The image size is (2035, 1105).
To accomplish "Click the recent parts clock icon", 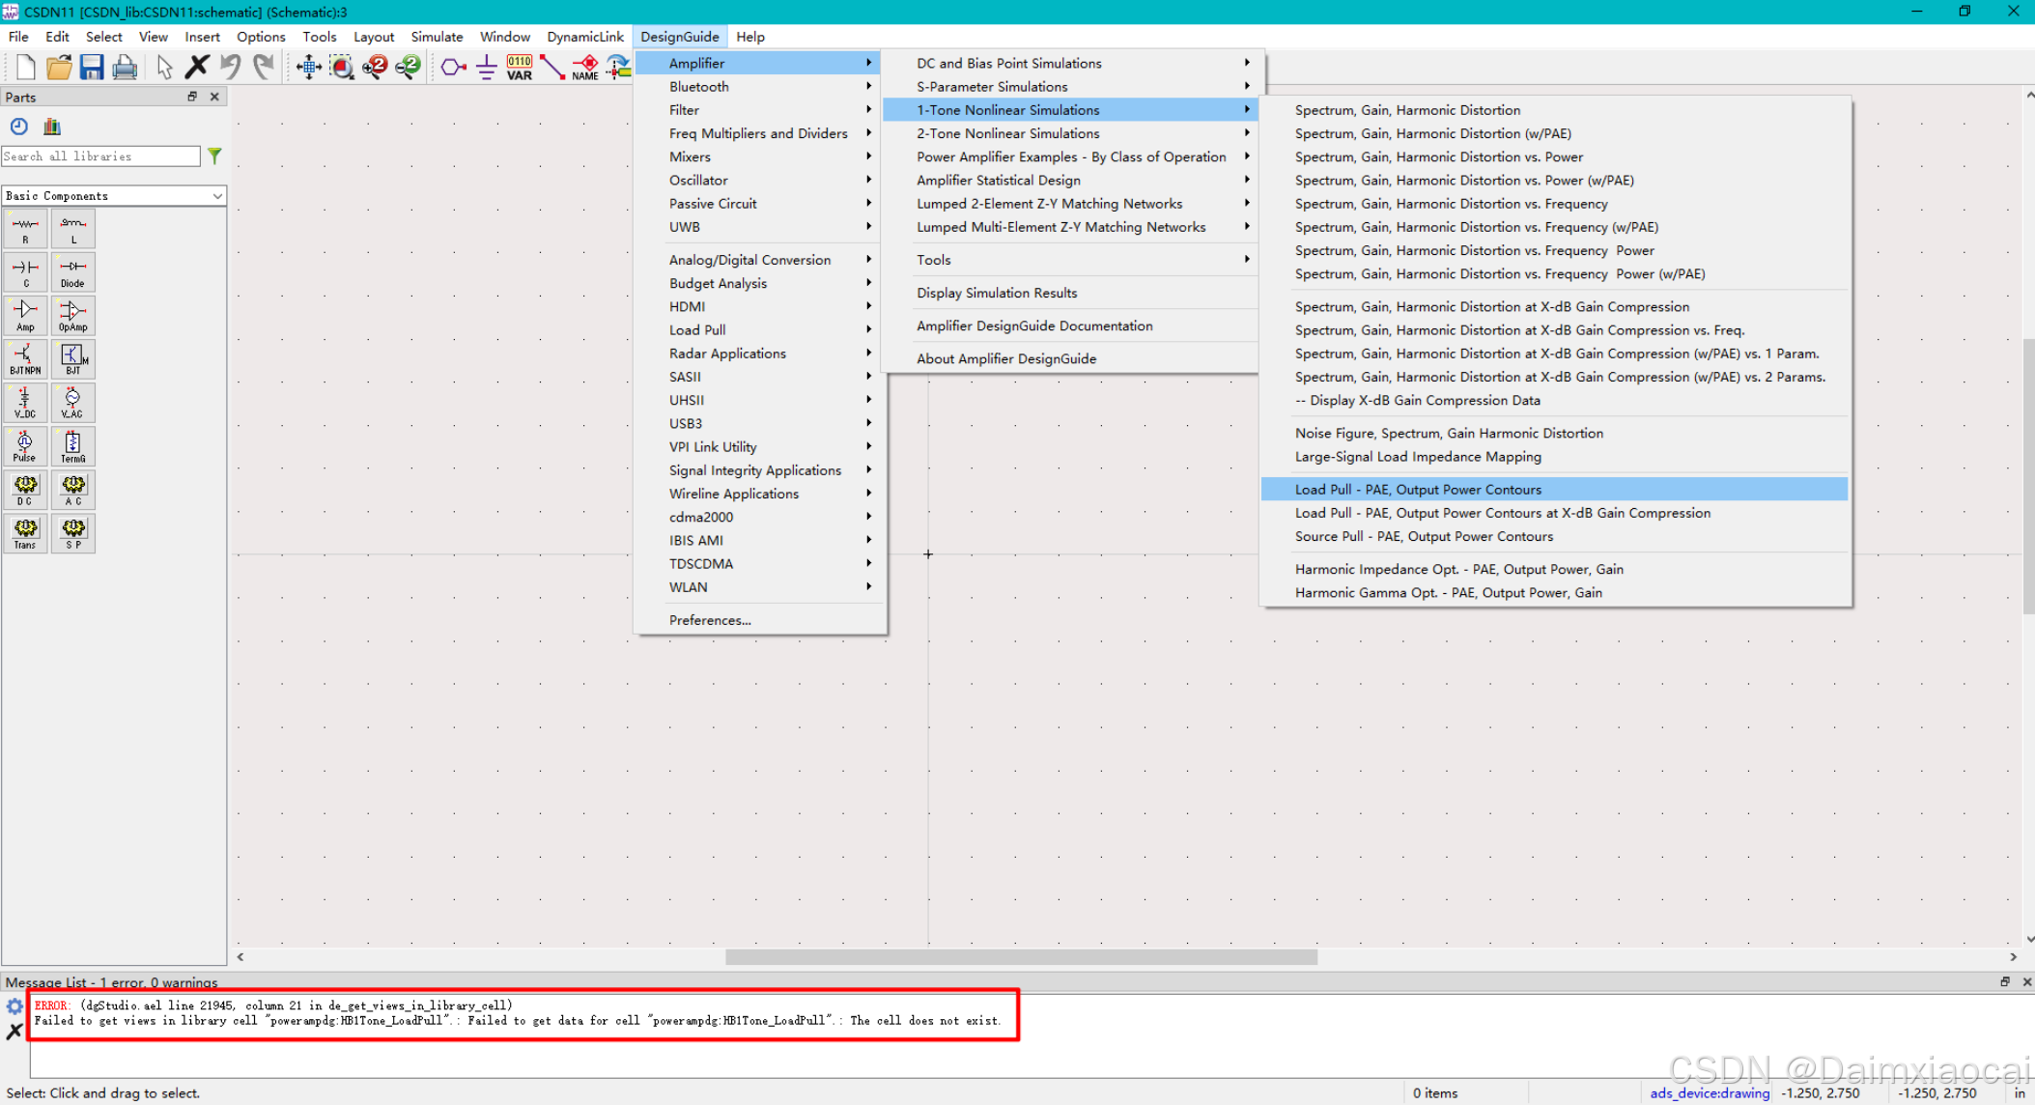I will (19, 127).
